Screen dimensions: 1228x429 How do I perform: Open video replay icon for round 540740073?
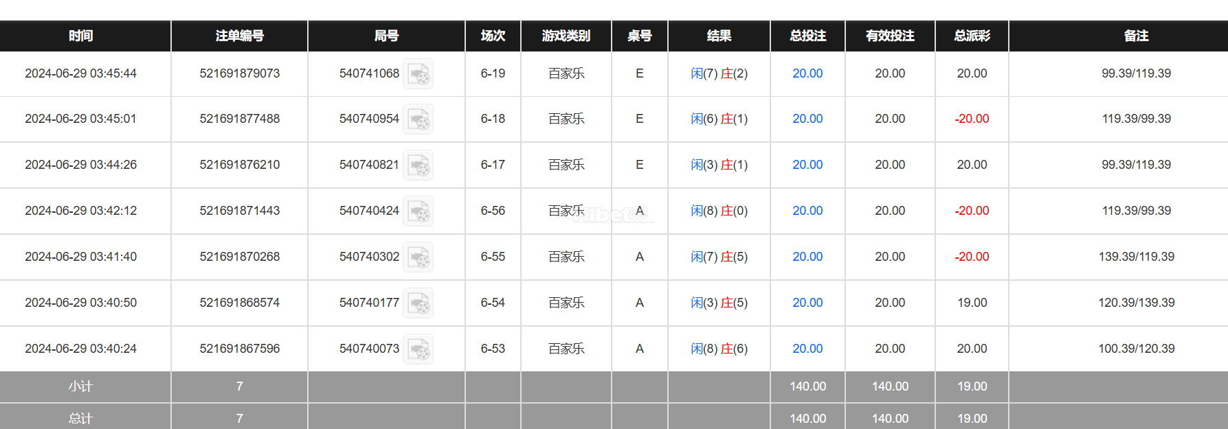(x=418, y=349)
